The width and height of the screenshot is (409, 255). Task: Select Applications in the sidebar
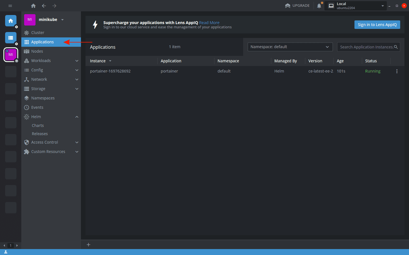click(x=51, y=42)
